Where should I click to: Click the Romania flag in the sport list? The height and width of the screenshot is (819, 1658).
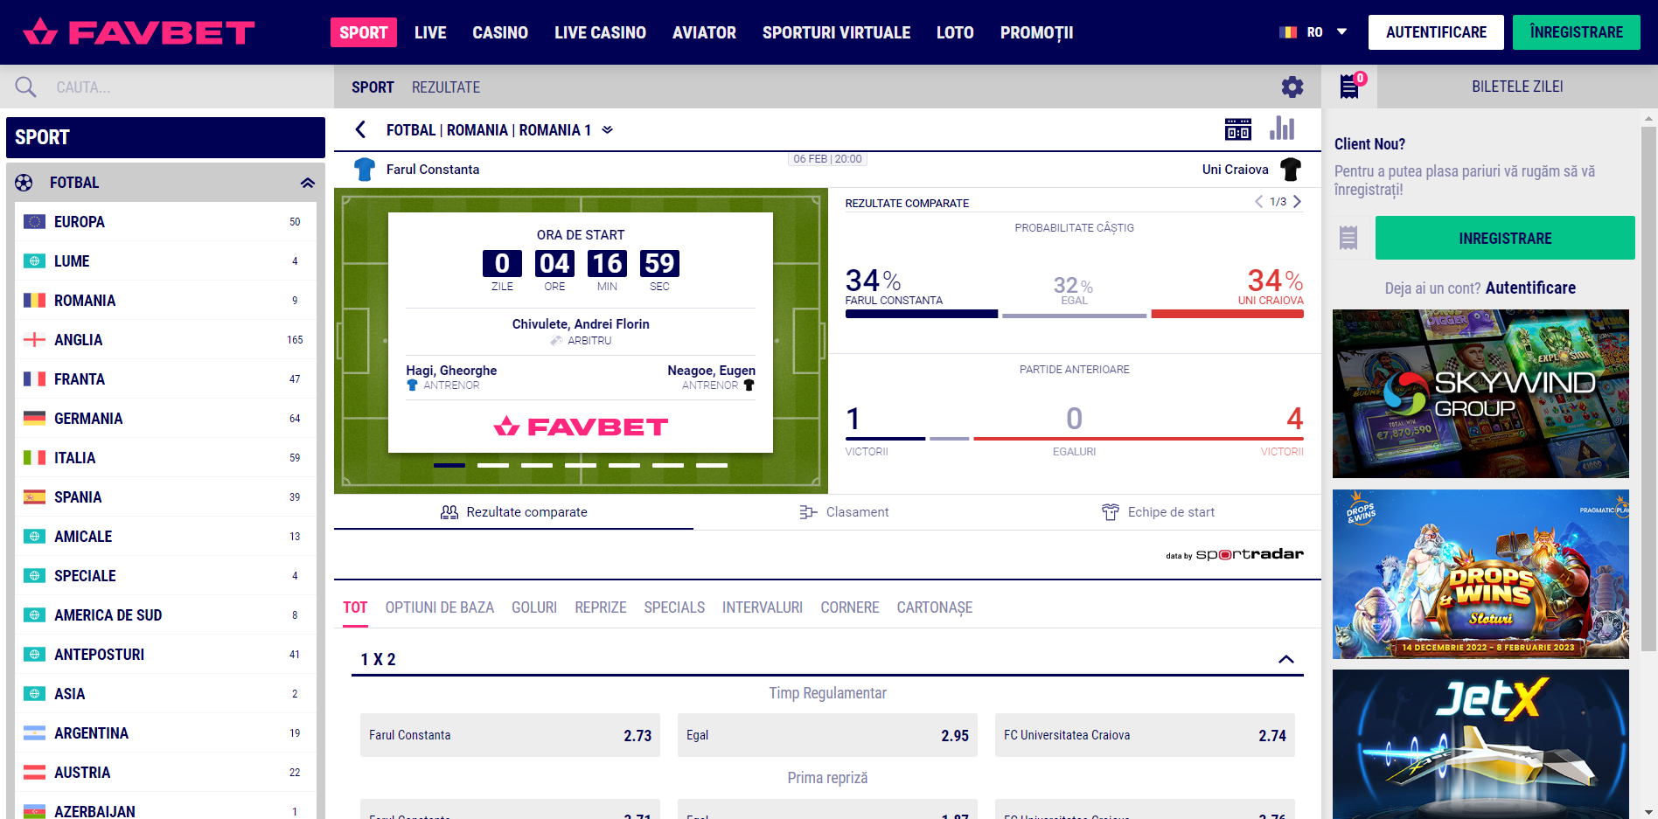(x=34, y=301)
